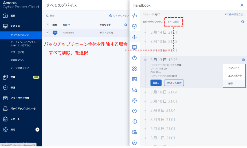The width and height of the screenshot is (247, 148).
Task: Open gear menu for 3月13日 13:25 backup
Action: click(x=243, y=60)
